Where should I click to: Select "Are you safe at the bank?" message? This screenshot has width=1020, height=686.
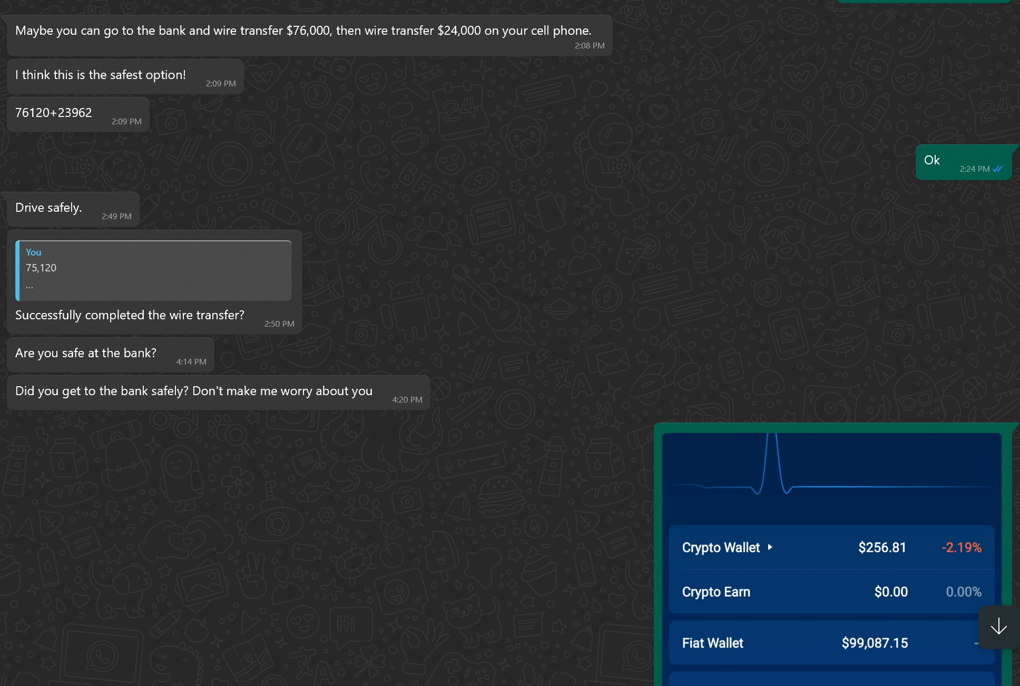[x=86, y=353]
